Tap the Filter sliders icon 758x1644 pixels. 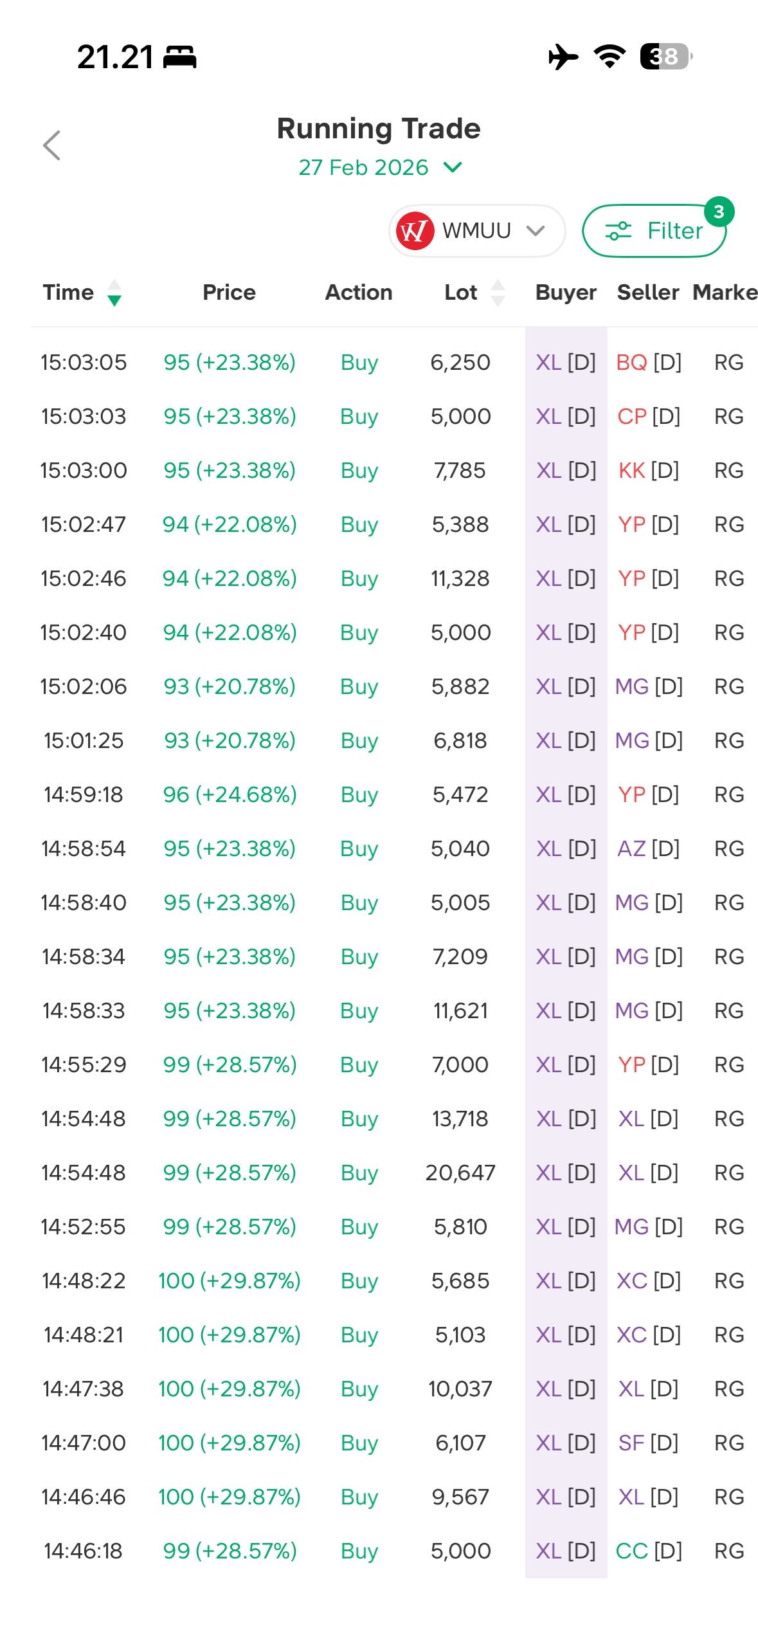click(618, 231)
